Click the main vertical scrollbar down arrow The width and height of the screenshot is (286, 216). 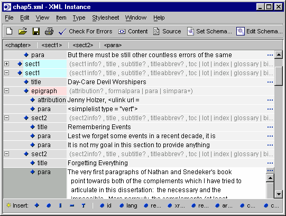pyautogui.click(x=279, y=194)
